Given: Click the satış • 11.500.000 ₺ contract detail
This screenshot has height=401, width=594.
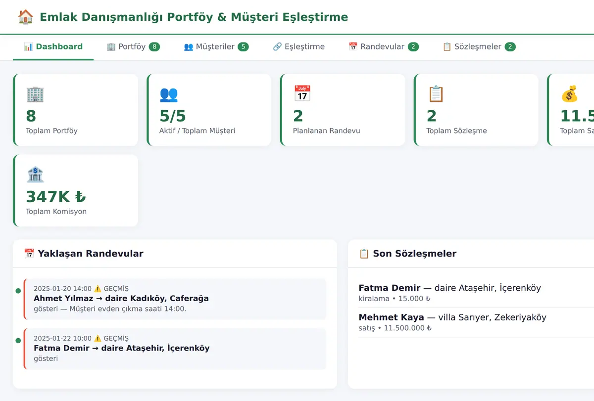Looking at the screenshot, I should (396, 328).
